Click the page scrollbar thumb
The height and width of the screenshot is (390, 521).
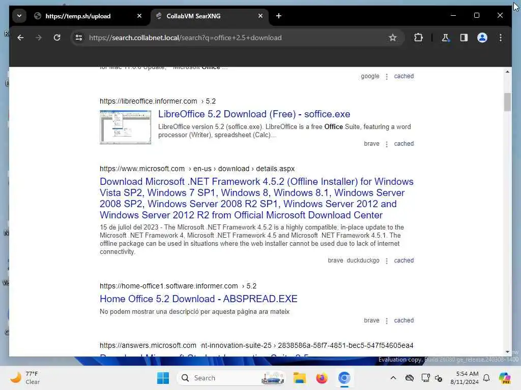(507, 102)
